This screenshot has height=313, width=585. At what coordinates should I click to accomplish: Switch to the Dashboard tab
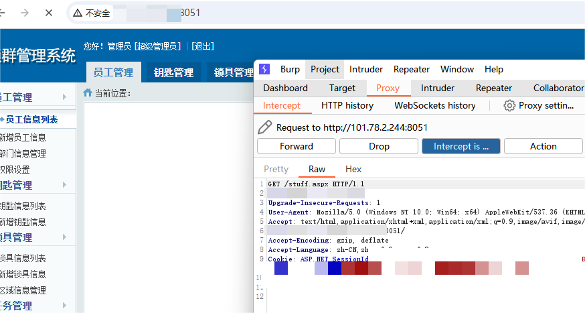[x=285, y=88]
